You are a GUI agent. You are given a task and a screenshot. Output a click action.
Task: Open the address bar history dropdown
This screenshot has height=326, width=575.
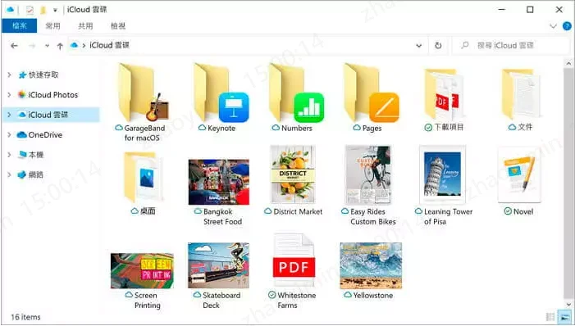click(x=419, y=46)
